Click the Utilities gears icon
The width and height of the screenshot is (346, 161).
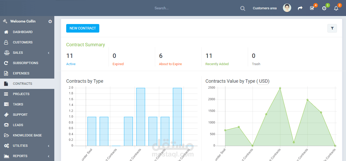[x=6, y=146]
